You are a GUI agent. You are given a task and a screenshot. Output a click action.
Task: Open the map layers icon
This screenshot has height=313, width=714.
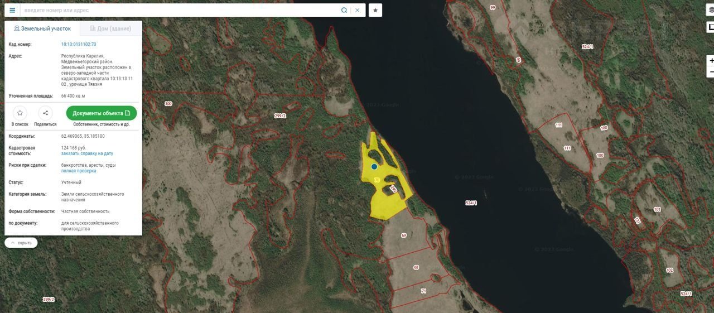pos(711,10)
